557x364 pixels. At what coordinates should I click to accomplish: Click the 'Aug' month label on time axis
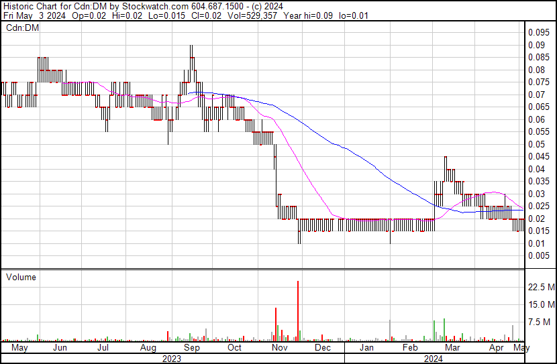coord(148,348)
